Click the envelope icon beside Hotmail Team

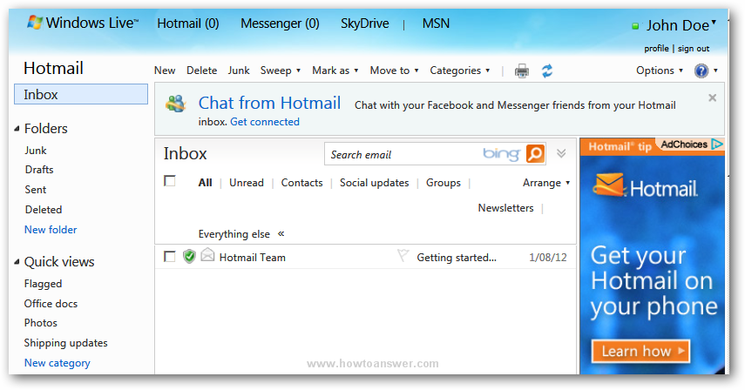207,255
